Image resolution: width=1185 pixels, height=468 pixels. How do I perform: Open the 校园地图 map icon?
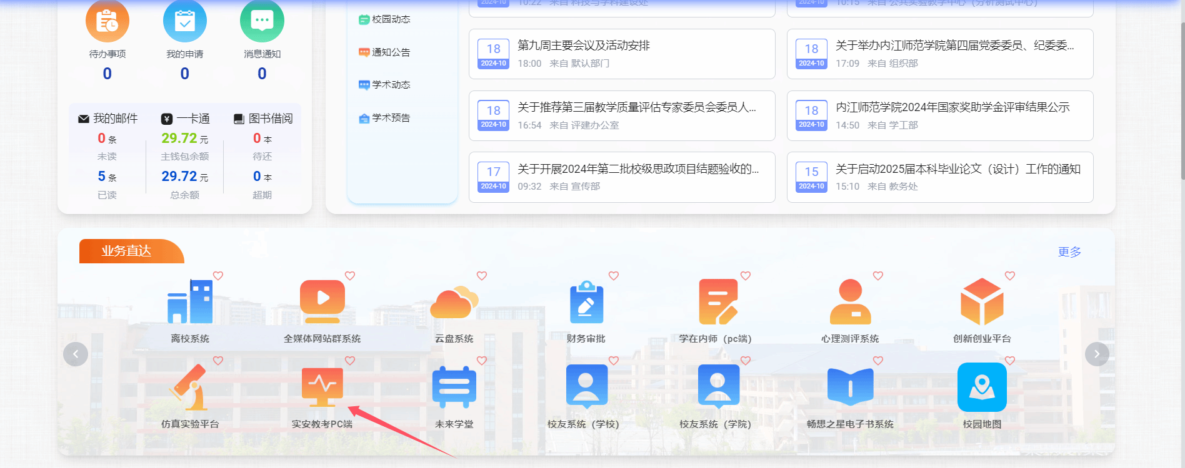pos(982,387)
